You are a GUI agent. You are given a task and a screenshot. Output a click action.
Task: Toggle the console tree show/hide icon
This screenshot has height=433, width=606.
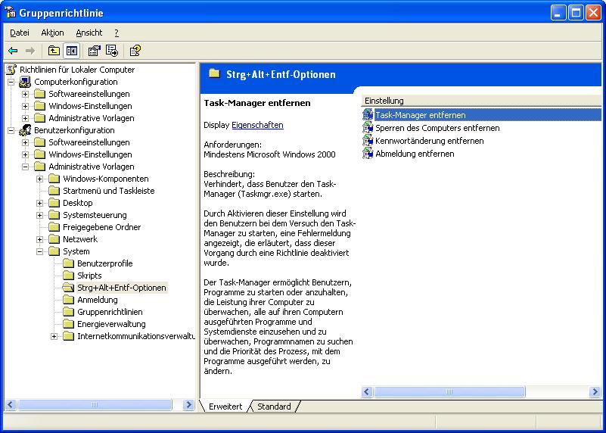(x=72, y=51)
